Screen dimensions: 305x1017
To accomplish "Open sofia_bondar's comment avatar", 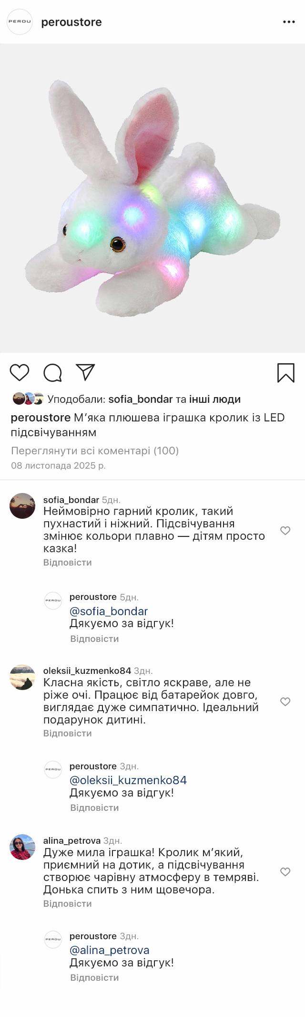I will point(22,506).
